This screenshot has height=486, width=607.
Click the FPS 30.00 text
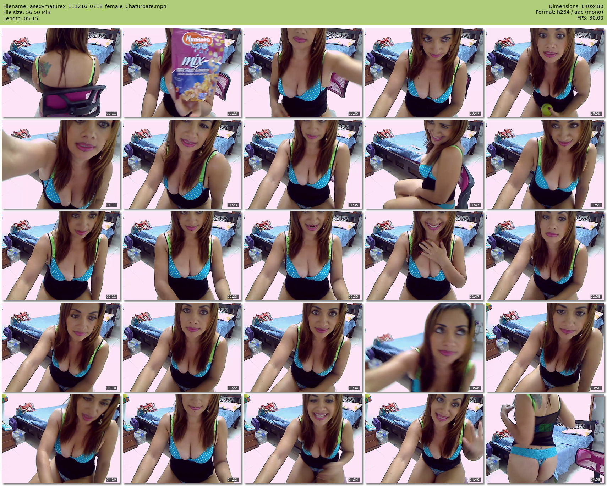point(590,18)
